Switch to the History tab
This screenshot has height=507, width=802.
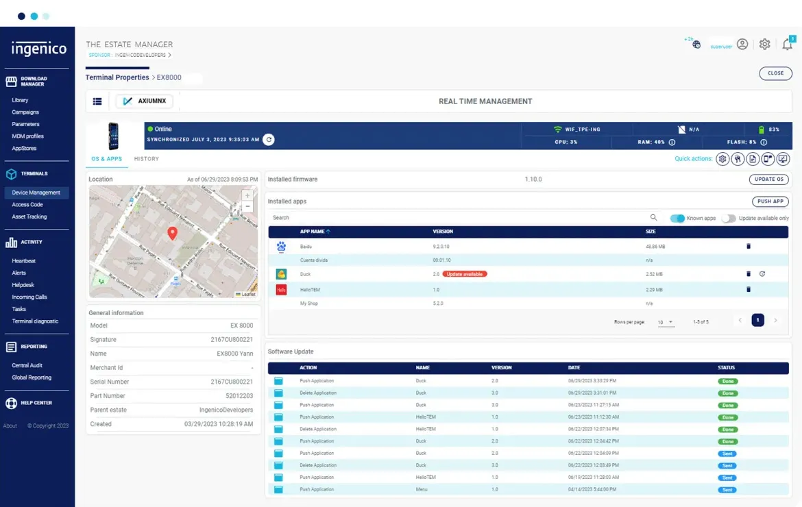(146, 159)
